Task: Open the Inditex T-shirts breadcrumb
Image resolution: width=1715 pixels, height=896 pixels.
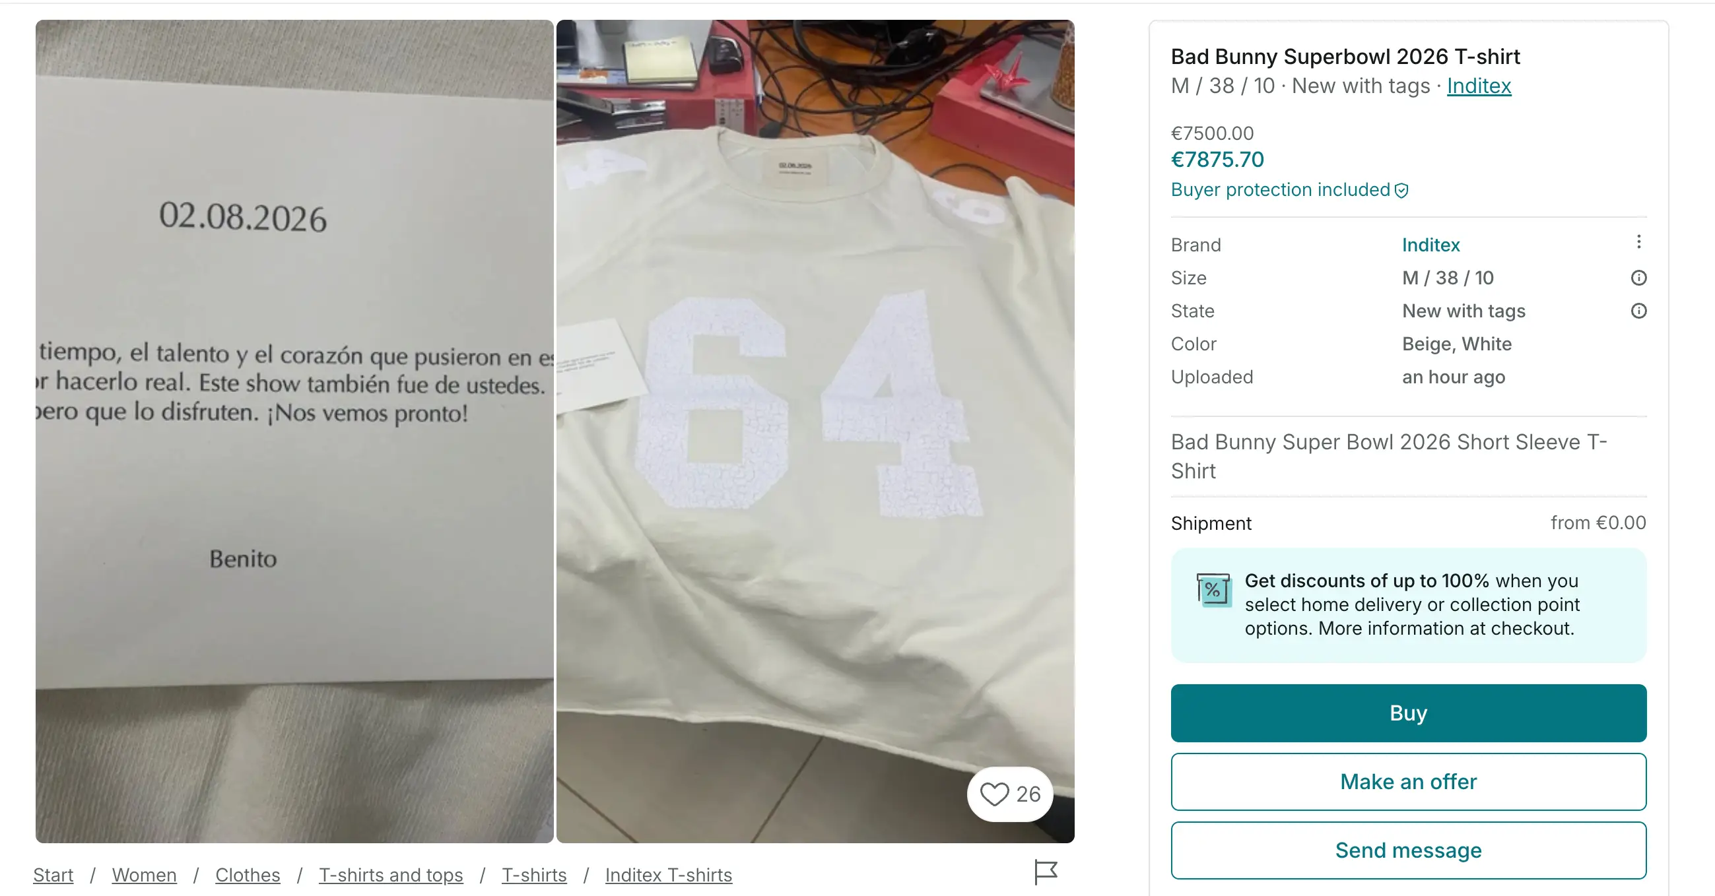Action: pyautogui.click(x=669, y=875)
